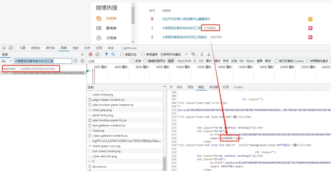Toggle match case Aa option
331x171 pixels.
pos(4,61)
